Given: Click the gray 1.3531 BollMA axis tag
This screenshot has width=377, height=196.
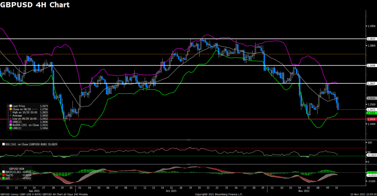Looking at the screenshot, I should (x=371, y=99).
